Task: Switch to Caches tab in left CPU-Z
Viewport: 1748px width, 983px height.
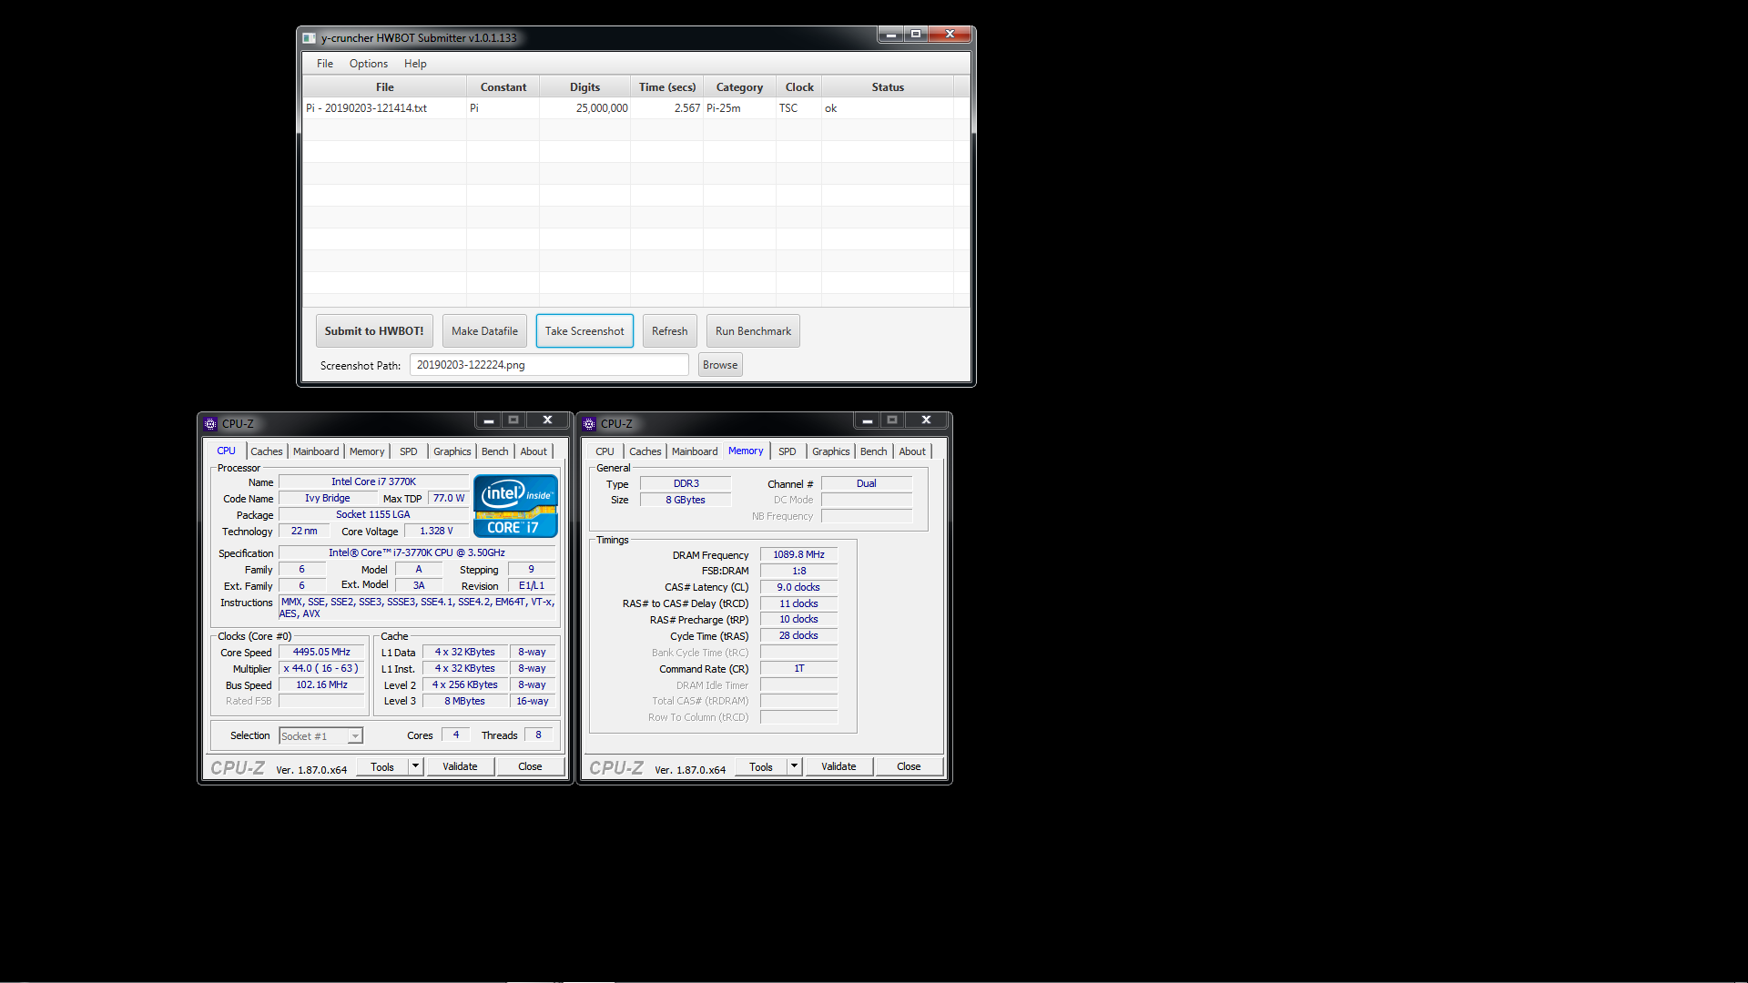Action: tap(267, 451)
